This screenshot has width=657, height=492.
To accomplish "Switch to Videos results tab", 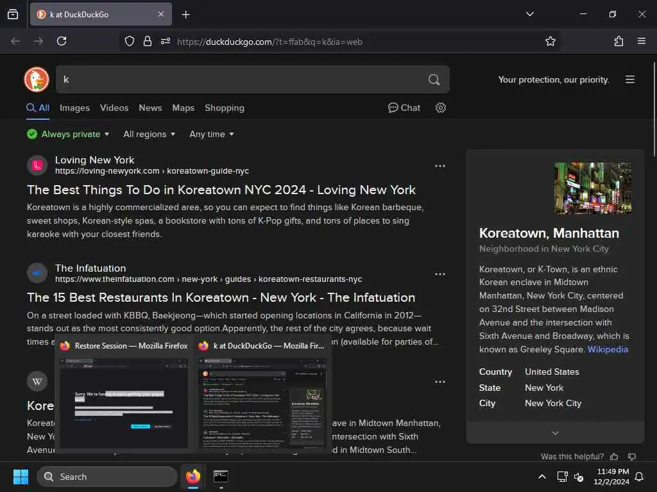I will pyautogui.click(x=114, y=108).
